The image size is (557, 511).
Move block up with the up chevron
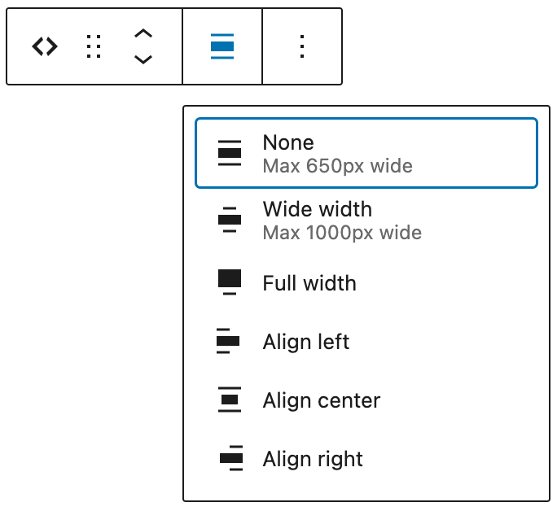coord(143,33)
